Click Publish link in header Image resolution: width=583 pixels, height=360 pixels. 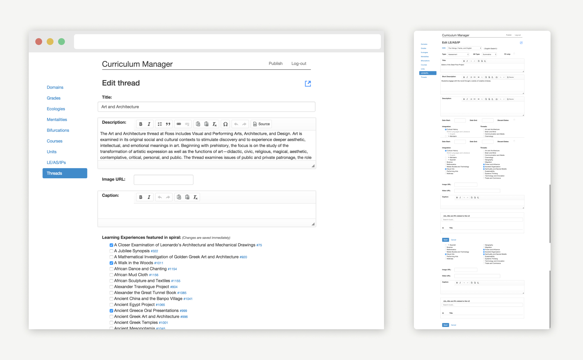coord(275,64)
